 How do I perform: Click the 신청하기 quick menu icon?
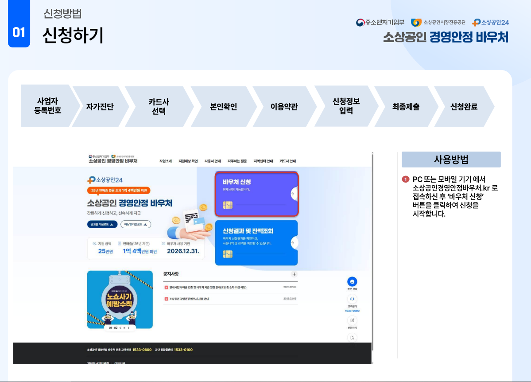(x=352, y=320)
